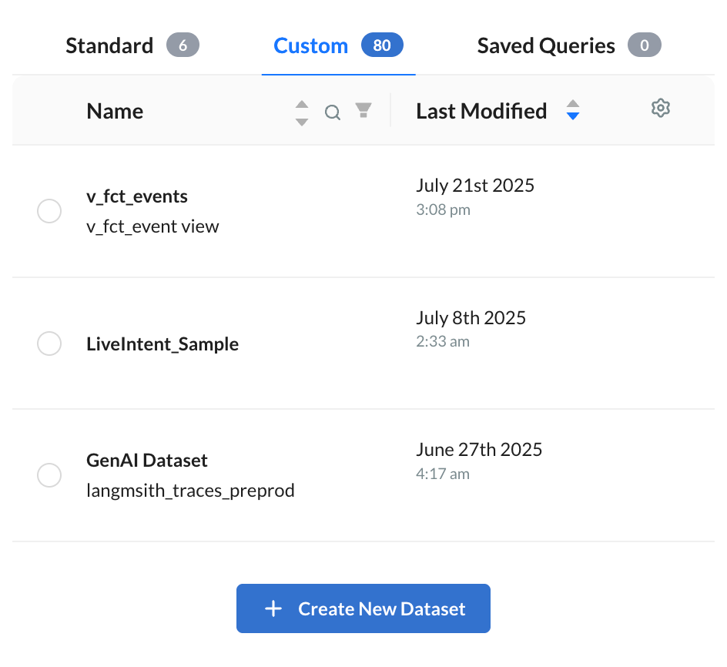Select the v_fct_events radio button
The height and width of the screenshot is (667, 727).
click(49, 211)
